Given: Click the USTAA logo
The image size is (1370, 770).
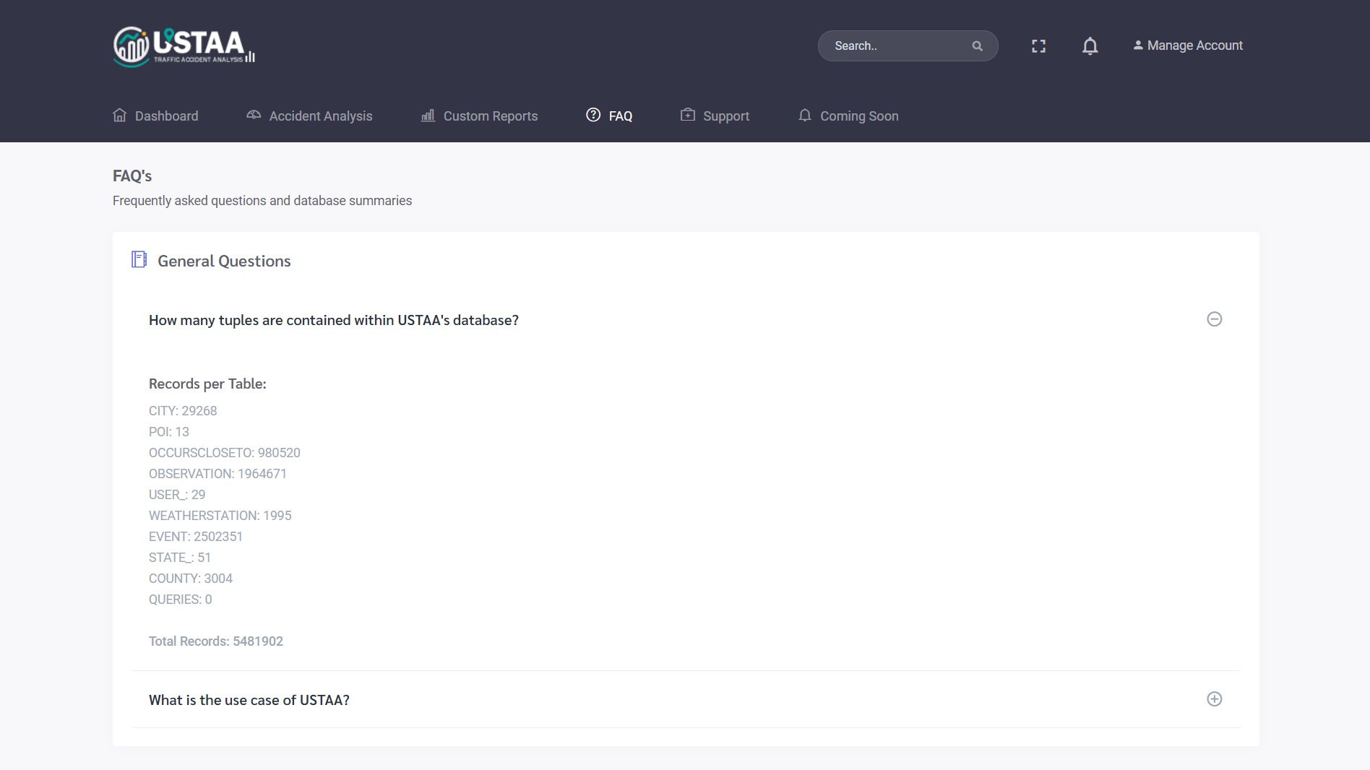Looking at the screenshot, I should [184, 46].
